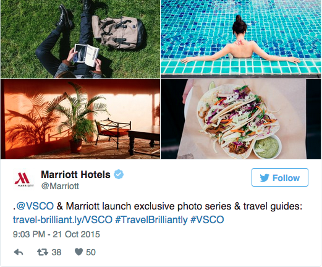
Task: Like the tweet with heart icon
Action: coord(78,252)
